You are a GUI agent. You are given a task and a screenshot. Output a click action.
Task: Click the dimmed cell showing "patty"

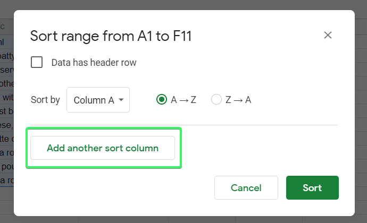(x=7, y=56)
